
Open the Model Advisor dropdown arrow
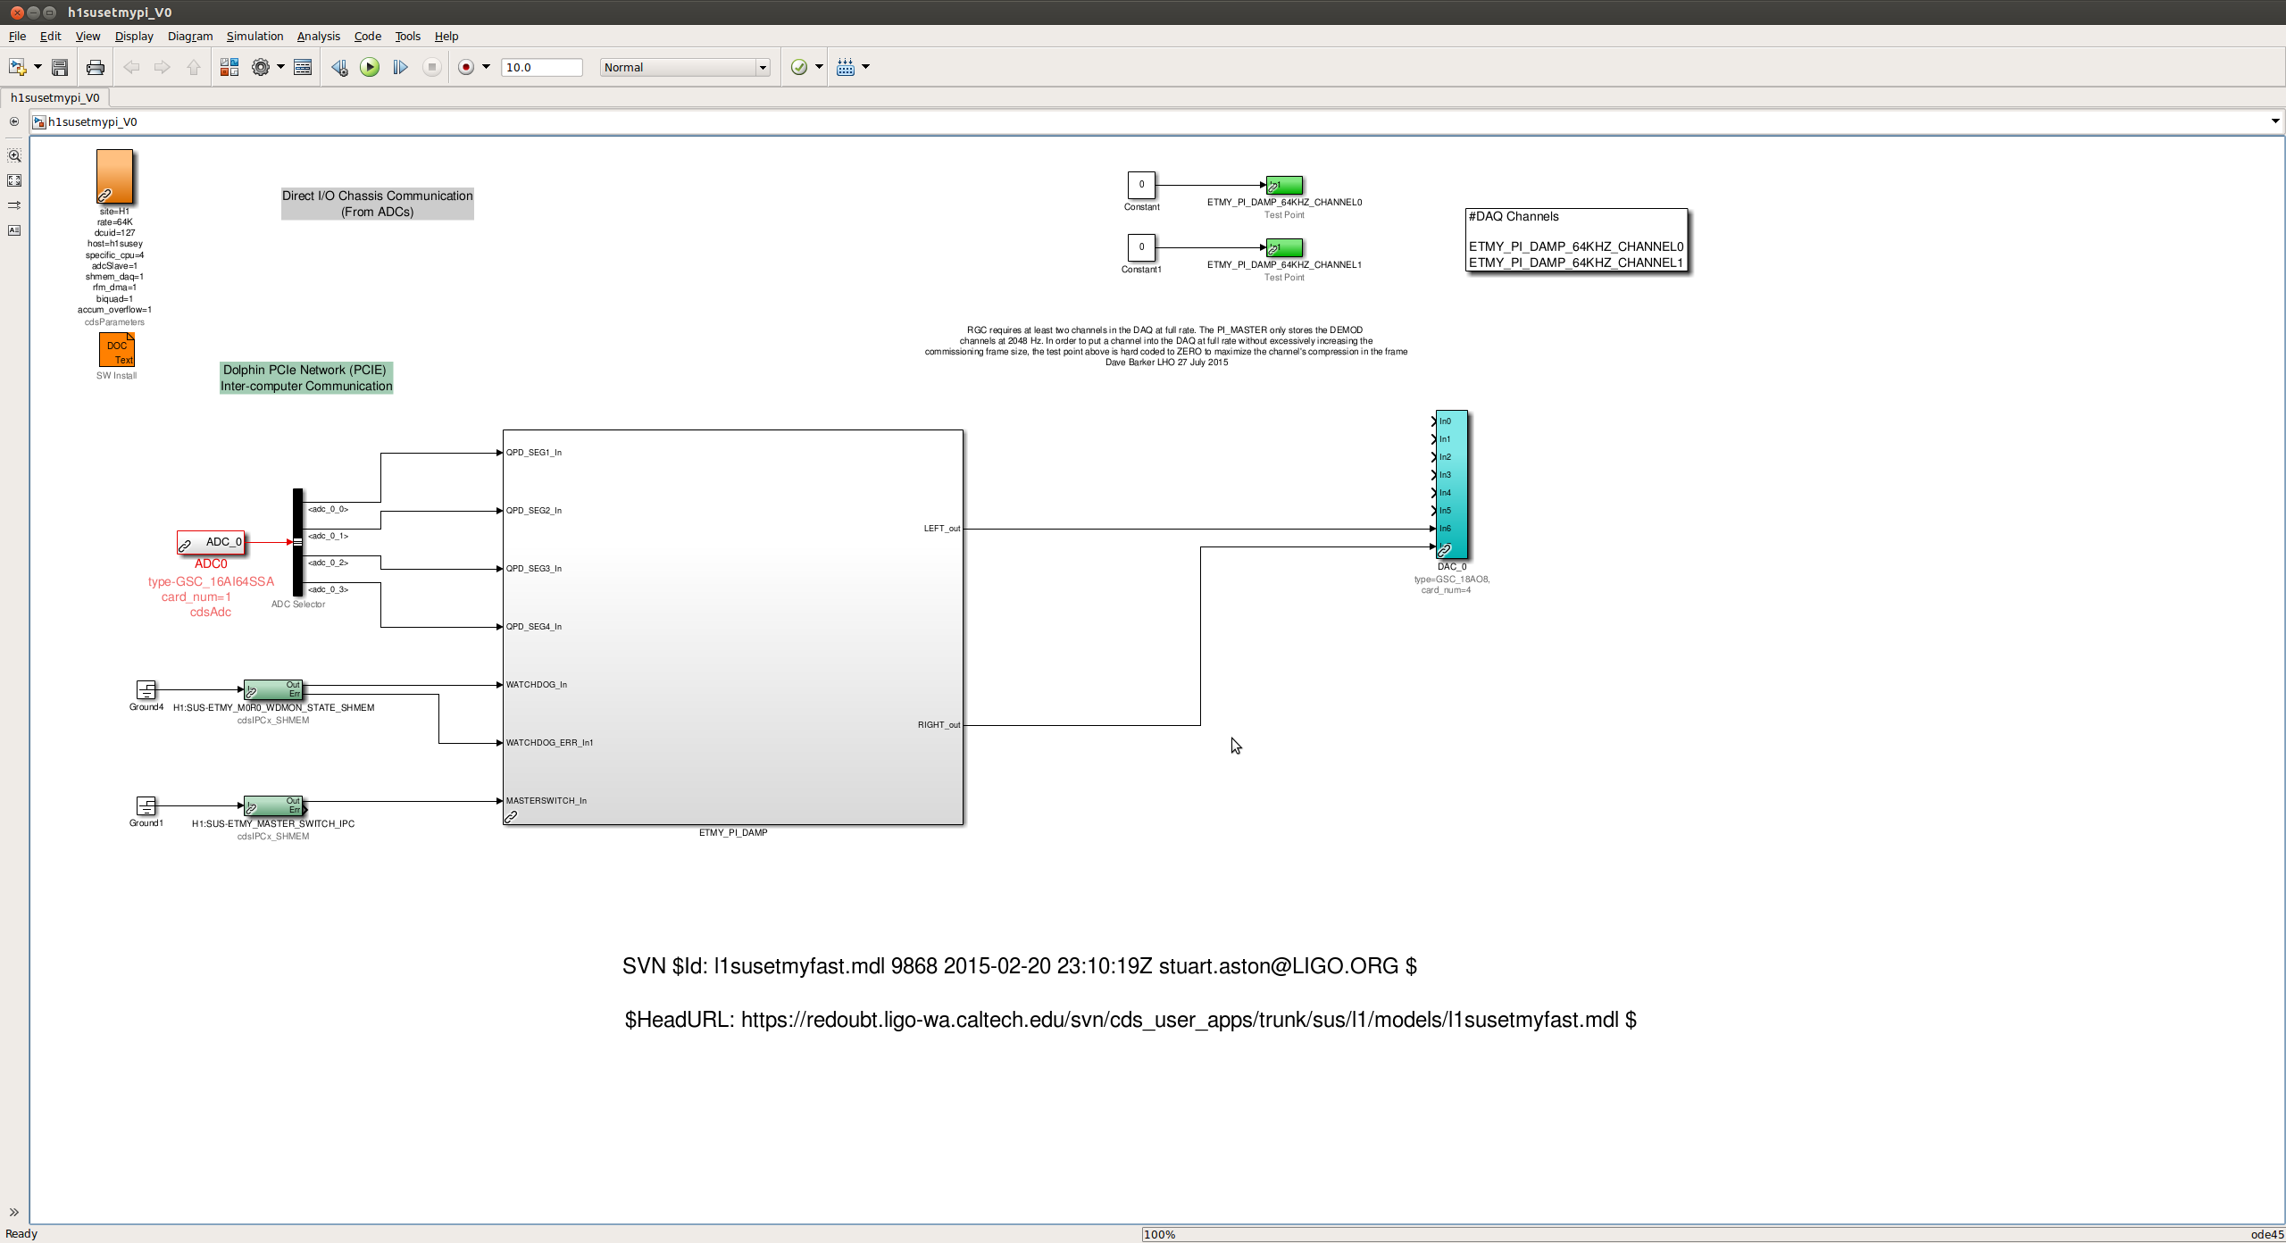click(819, 67)
